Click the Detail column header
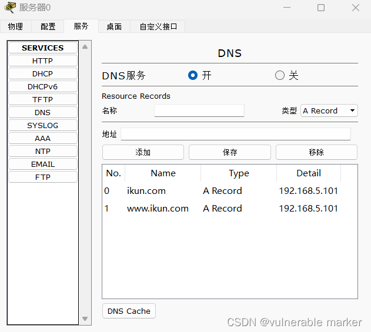The width and height of the screenshot is (371, 332). coord(309,173)
